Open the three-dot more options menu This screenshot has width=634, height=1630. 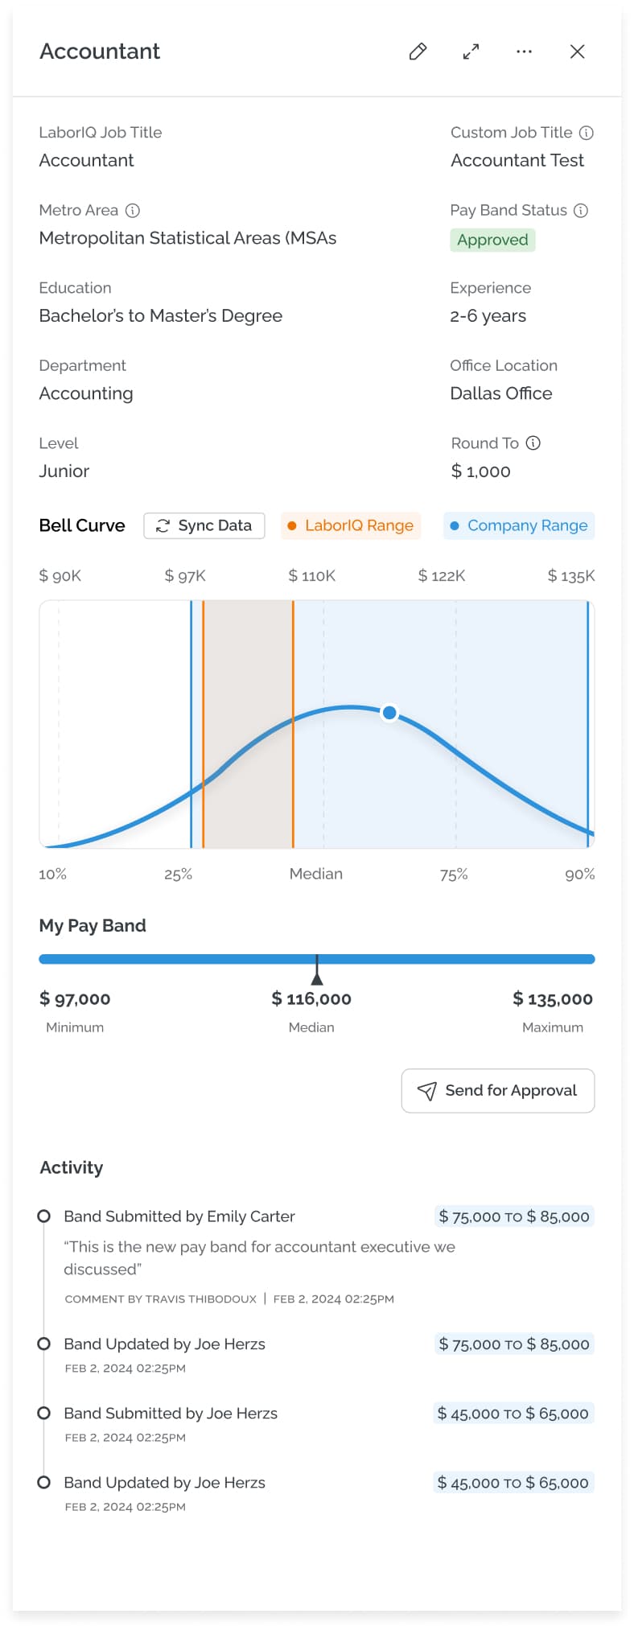pyautogui.click(x=524, y=51)
